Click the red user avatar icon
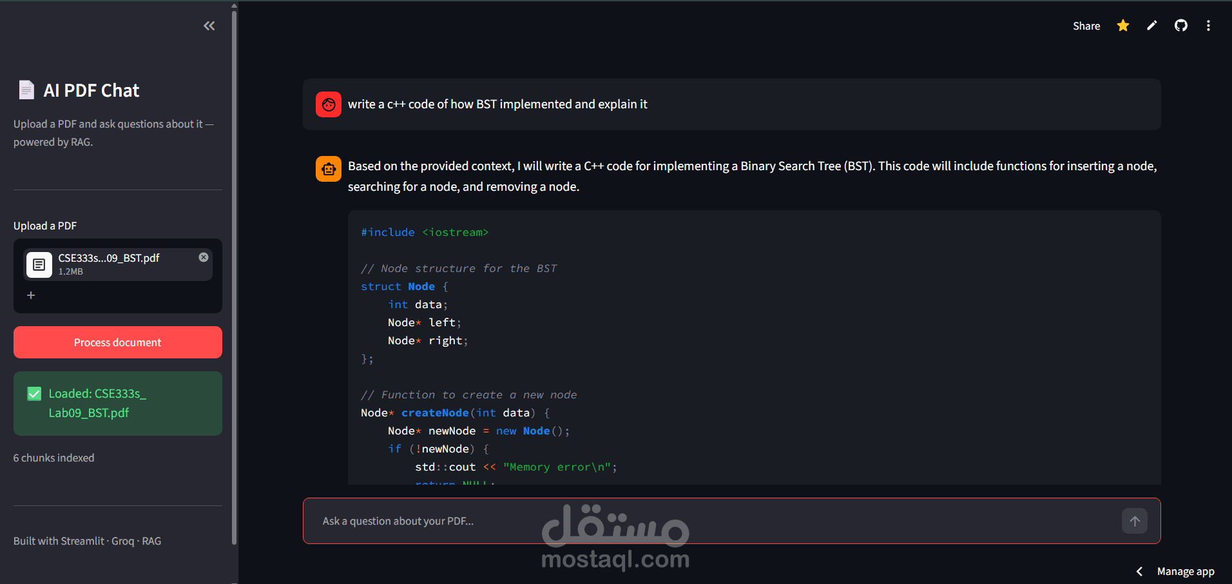This screenshot has width=1232, height=584. click(x=329, y=104)
